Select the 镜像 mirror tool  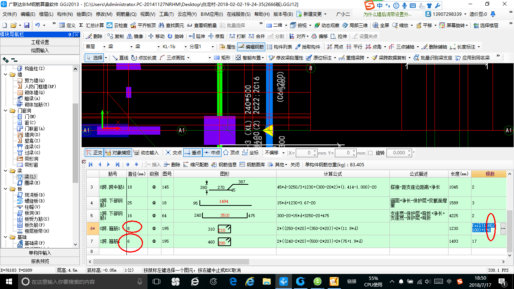pos(135,36)
